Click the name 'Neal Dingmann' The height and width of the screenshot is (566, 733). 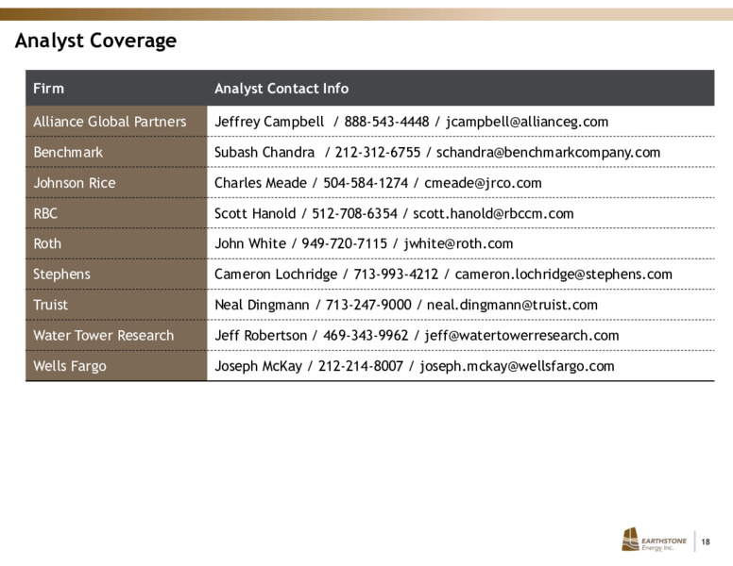point(262,305)
